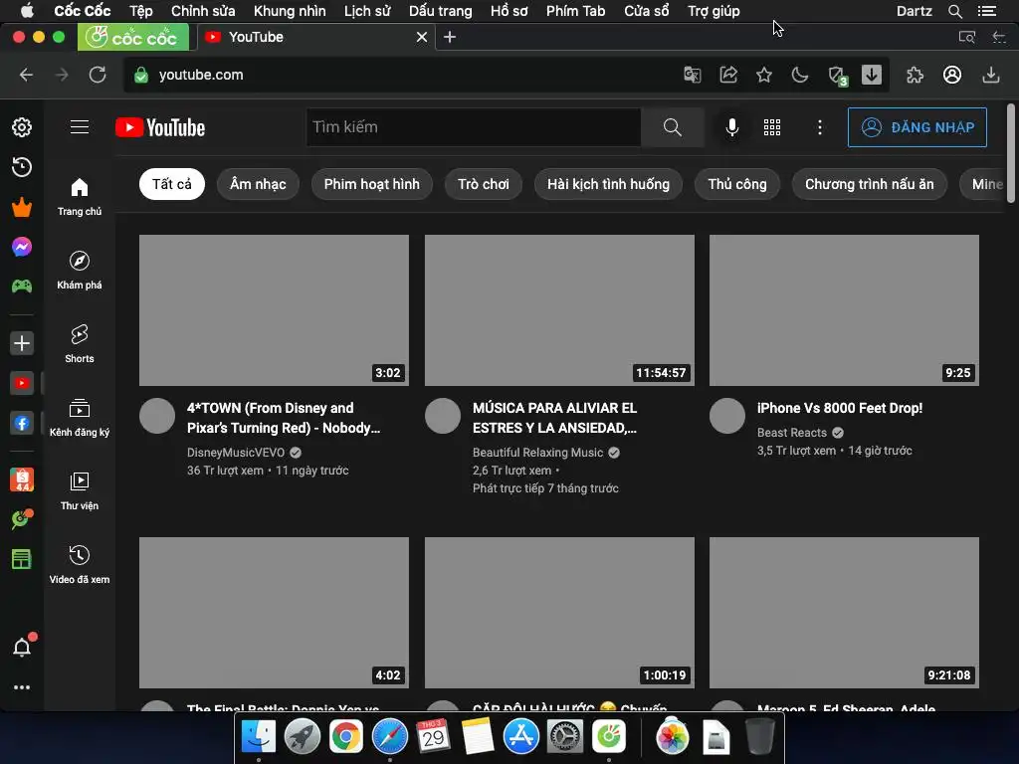
Task: Open Khung nhìn menu
Action: 290,11
